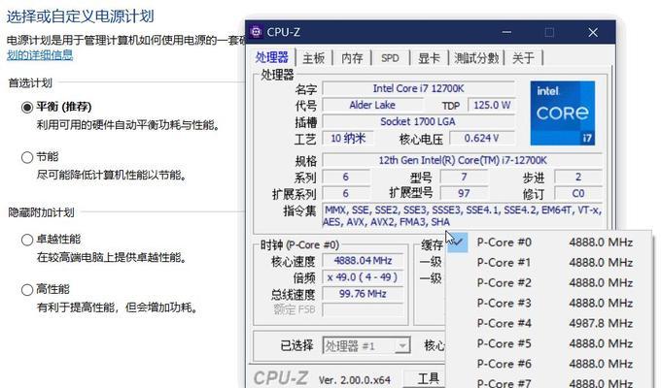Click the 核心速度 value 4888.04 MHz
The height and width of the screenshot is (388, 661).
click(x=363, y=261)
